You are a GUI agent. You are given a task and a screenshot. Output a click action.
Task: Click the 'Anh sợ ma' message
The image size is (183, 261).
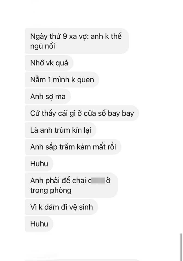point(48,96)
